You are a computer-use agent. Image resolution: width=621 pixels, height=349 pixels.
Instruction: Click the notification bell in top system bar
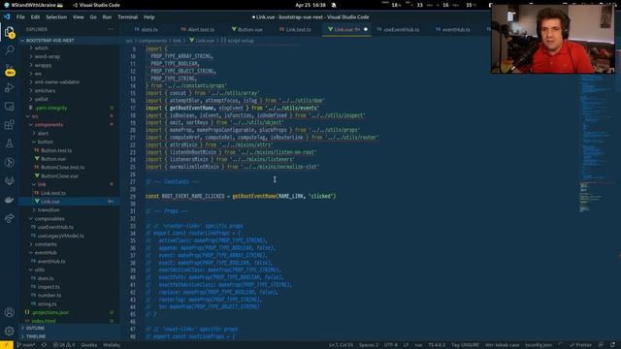pyautogui.click(x=334, y=5)
